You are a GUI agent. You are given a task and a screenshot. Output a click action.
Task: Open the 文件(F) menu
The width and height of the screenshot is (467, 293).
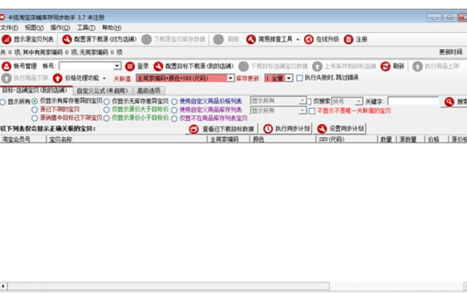[9, 28]
